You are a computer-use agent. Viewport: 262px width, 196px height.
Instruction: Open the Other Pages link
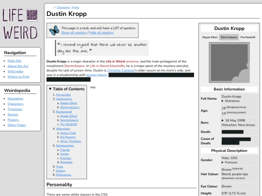(16, 125)
